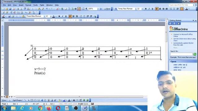The width and height of the screenshot is (198, 111).
Task: Go Home in the task pane
Action: 179,24
